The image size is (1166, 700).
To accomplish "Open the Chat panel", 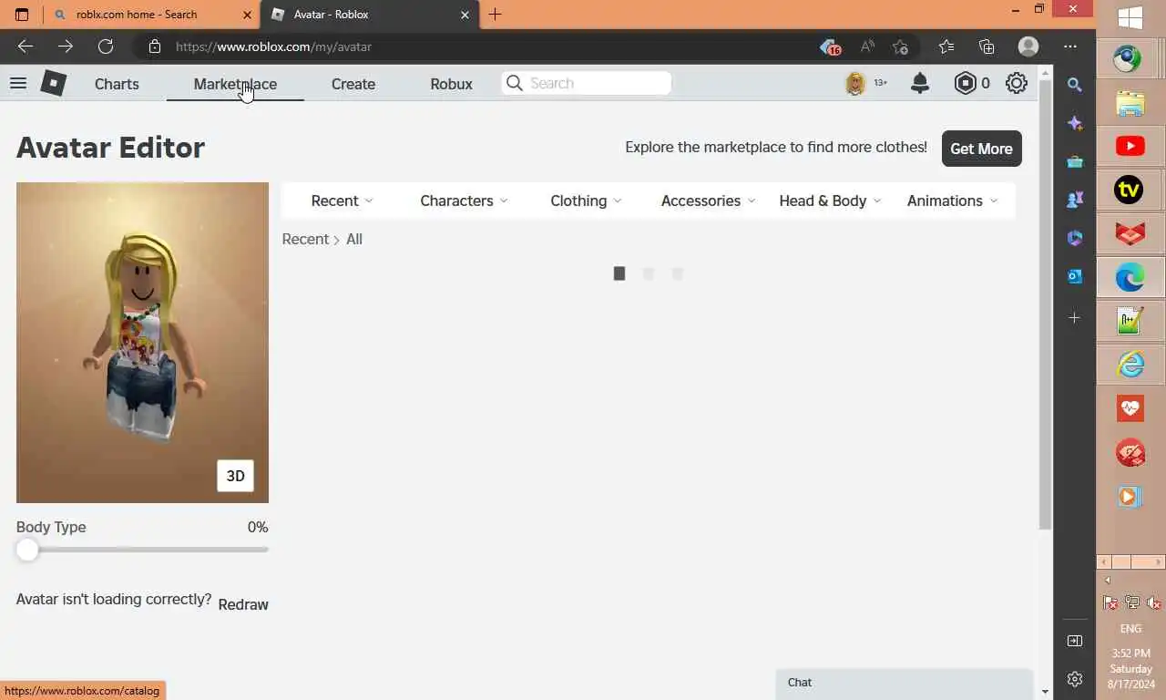I will click(905, 683).
